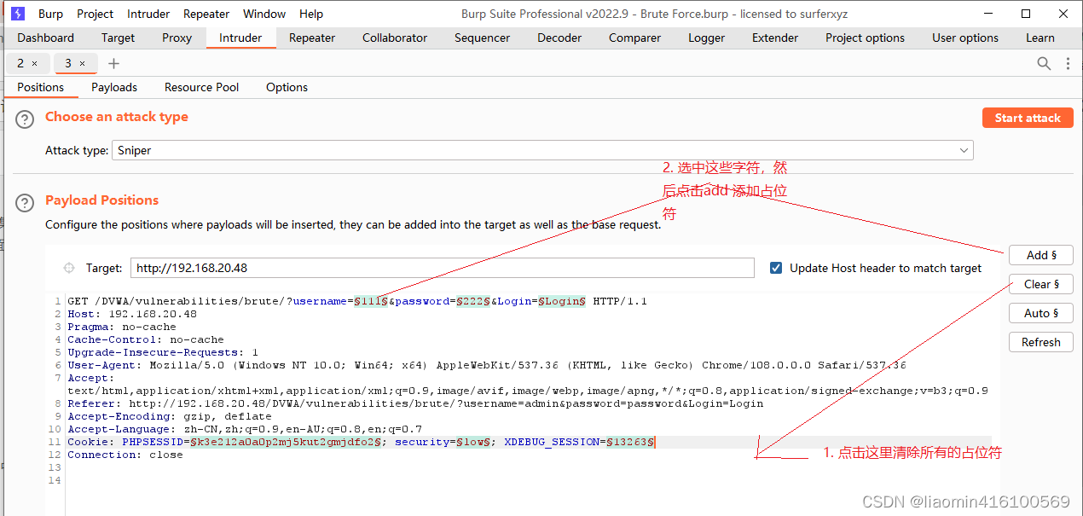Go to the Extender tab
This screenshot has width=1083, height=516.
point(775,38)
